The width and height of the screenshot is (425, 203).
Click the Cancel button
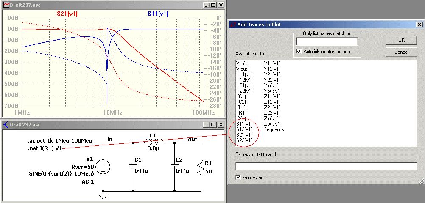401,52
